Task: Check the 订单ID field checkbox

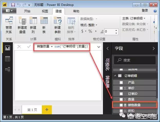Action: (121, 94)
